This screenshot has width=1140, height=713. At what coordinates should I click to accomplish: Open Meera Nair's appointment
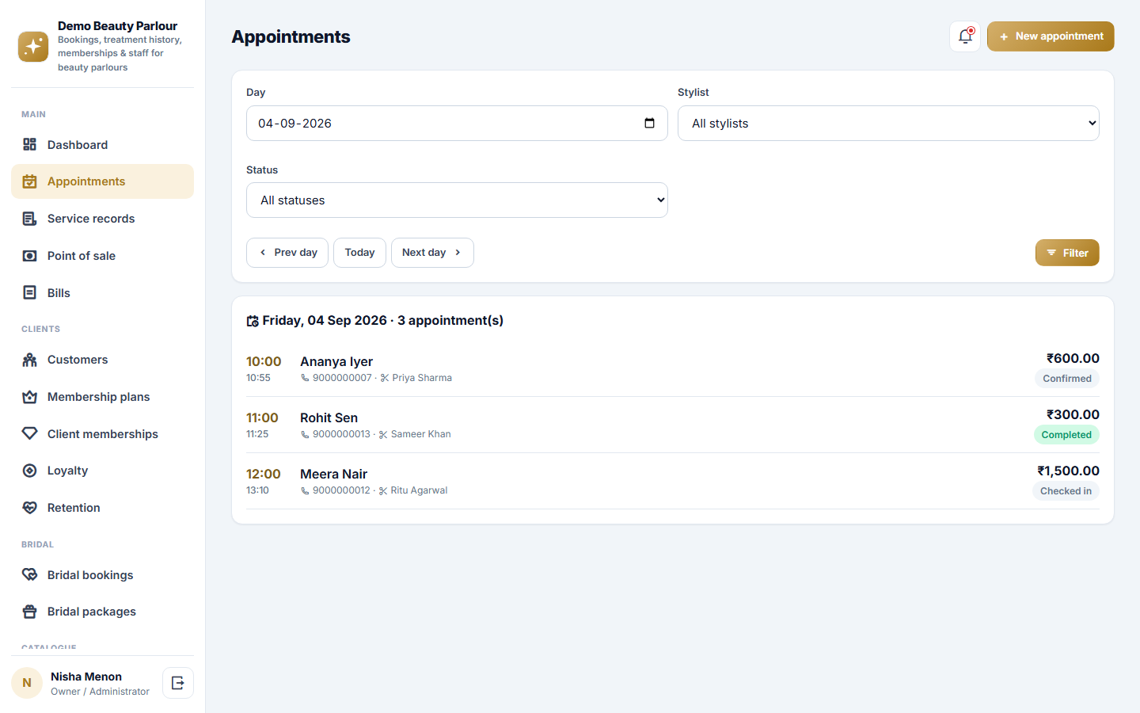[x=673, y=481]
